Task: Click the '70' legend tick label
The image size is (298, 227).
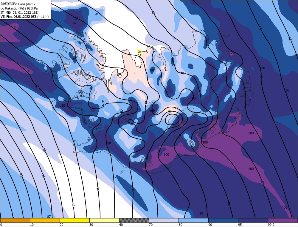Action: coord(151,225)
